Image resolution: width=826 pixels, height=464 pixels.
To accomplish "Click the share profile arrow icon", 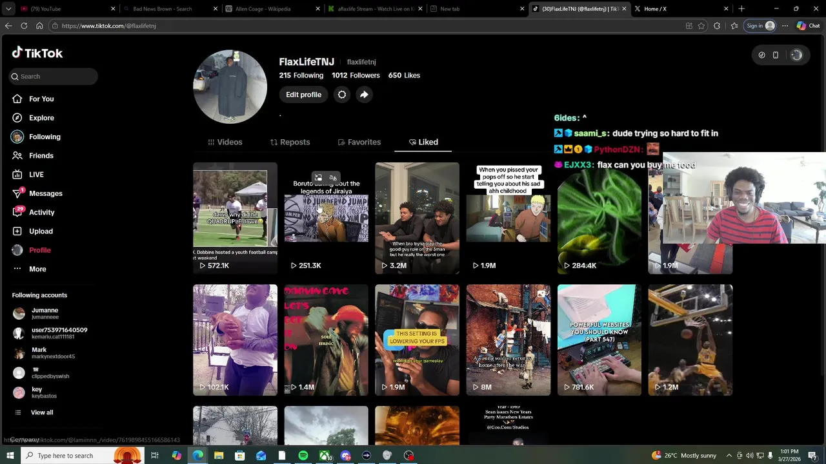I will point(364,95).
